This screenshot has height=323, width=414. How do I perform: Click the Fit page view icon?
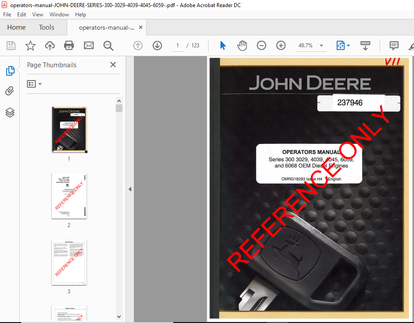point(341,46)
